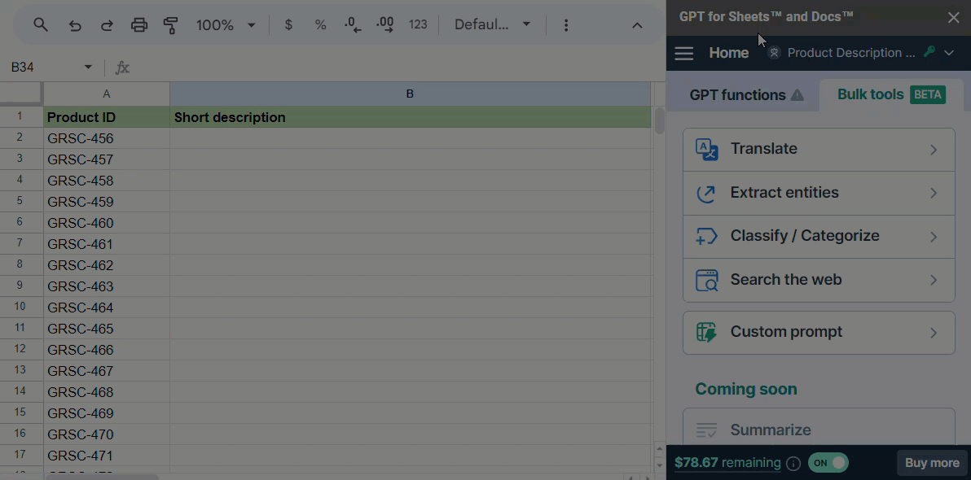Click the search magnifier icon in toolbar
Viewport: 971px width, 480px height.
pyautogui.click(x=40, y=24)
